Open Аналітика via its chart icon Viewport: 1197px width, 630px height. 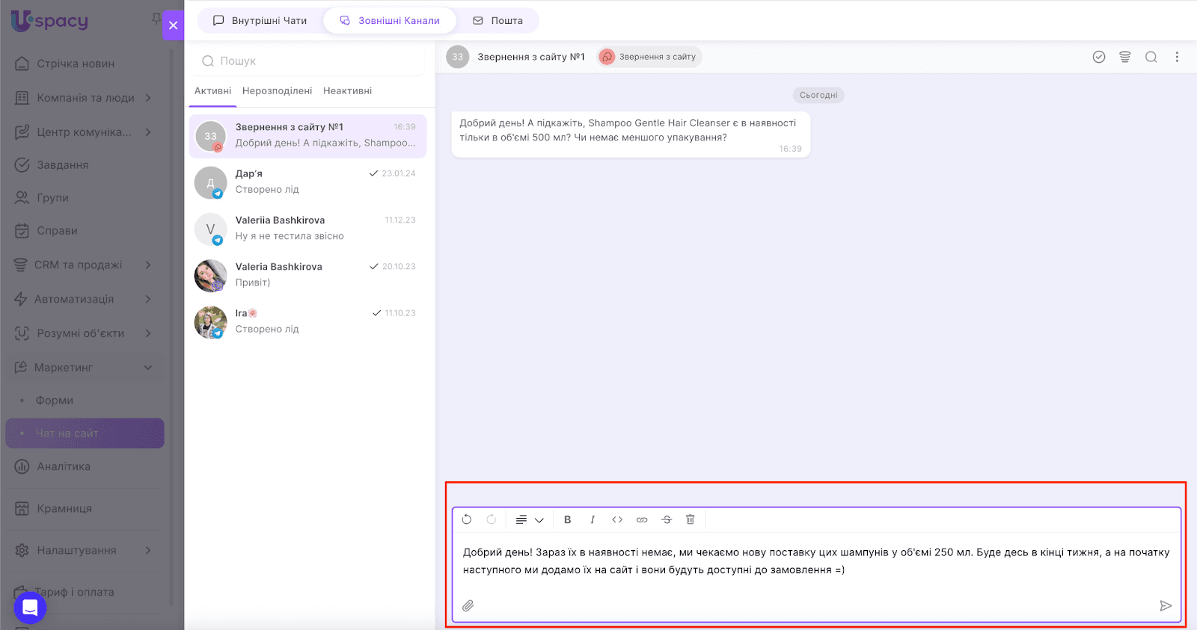tap(22, 466)
